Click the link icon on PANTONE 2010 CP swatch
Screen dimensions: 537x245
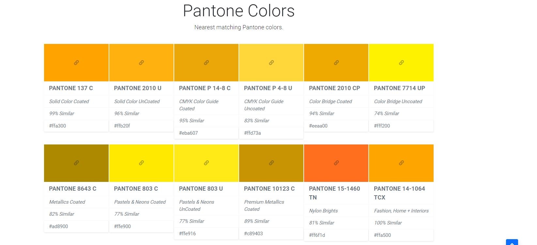click(x=336, y=62)
